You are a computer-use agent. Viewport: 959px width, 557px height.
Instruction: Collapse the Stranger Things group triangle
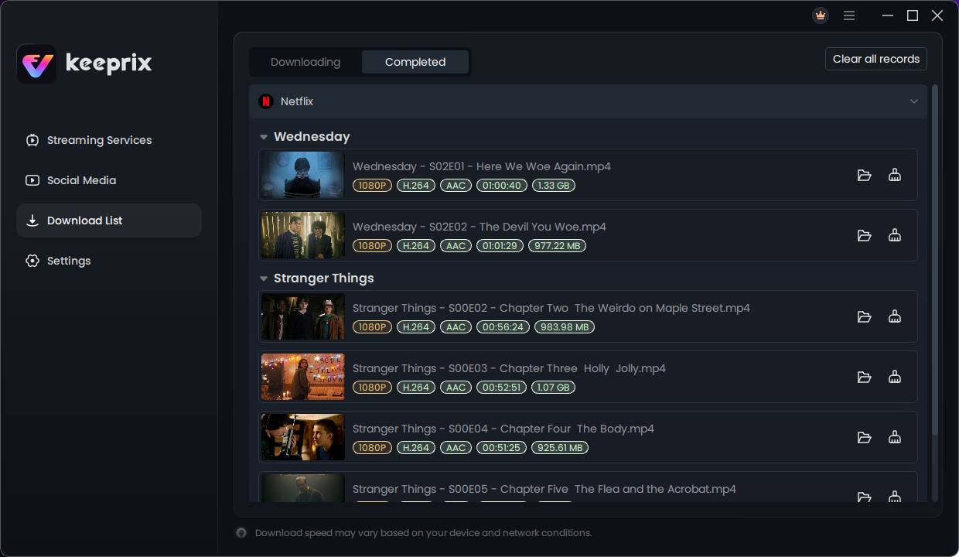coord(264,278)
